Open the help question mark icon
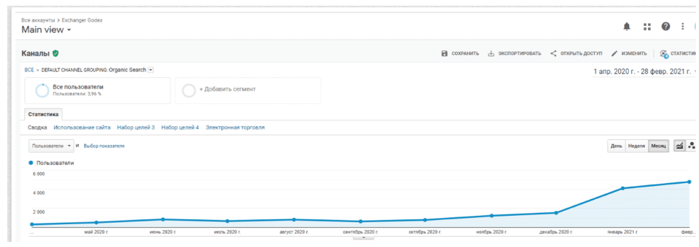Screen dimensions: 699x247 coord(666,27)
